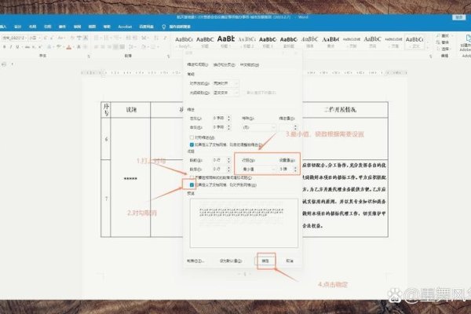This screenshot has width=471, height=314.
Task: Toggle the no-space-between-same-style-paragraphs checkbox
Action: [x=192, y=177]
